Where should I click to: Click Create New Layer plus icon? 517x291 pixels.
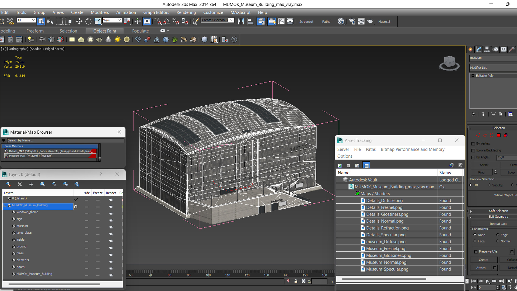tap(31, 184)
